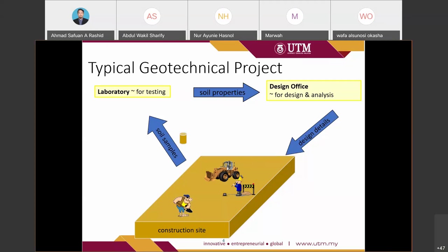This screenshot has height=252, width=448.
Task: Click the name label 'Nur Ayunie Hasnol'
Action: tap(213, 35)
